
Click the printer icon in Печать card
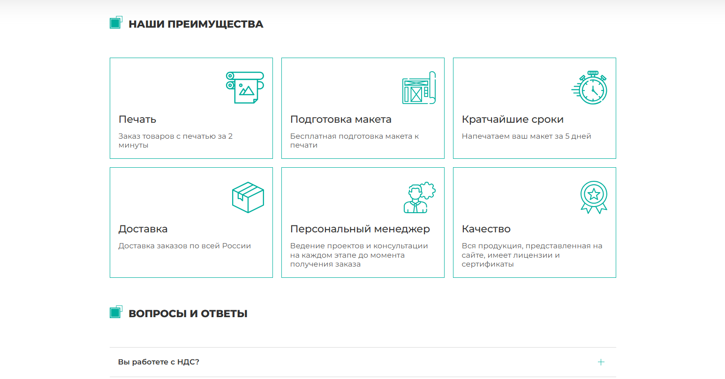tap(245, 88)
